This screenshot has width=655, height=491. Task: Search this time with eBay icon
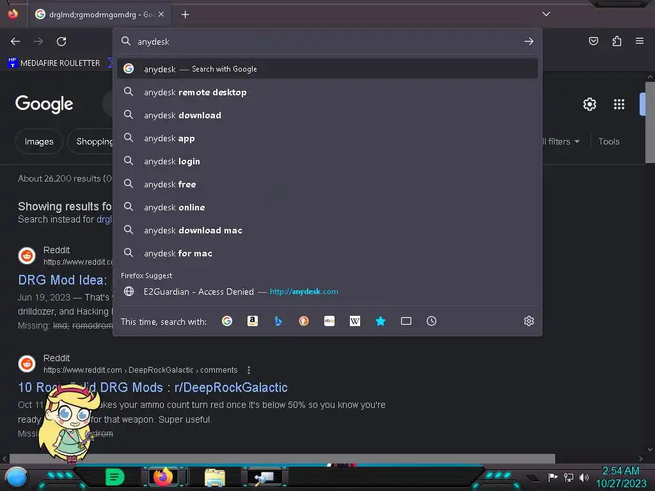pos(329,321)
